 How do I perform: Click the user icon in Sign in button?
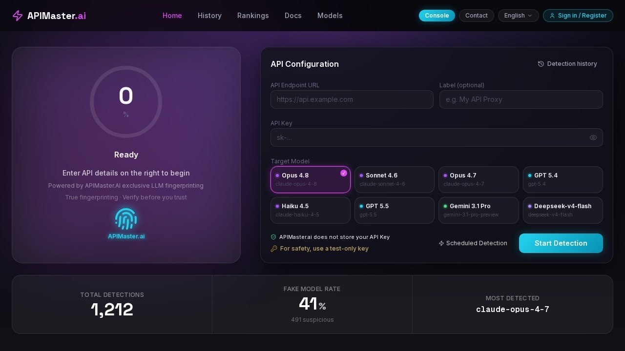pyautogui.click(x=552, y=16)
